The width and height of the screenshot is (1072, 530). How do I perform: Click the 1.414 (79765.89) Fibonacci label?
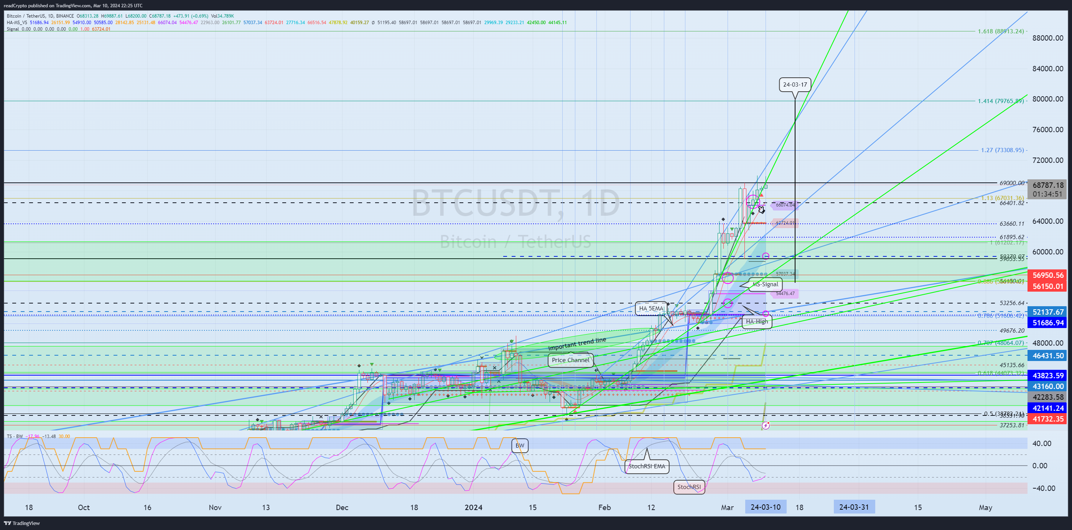(x=1000, y=100)
